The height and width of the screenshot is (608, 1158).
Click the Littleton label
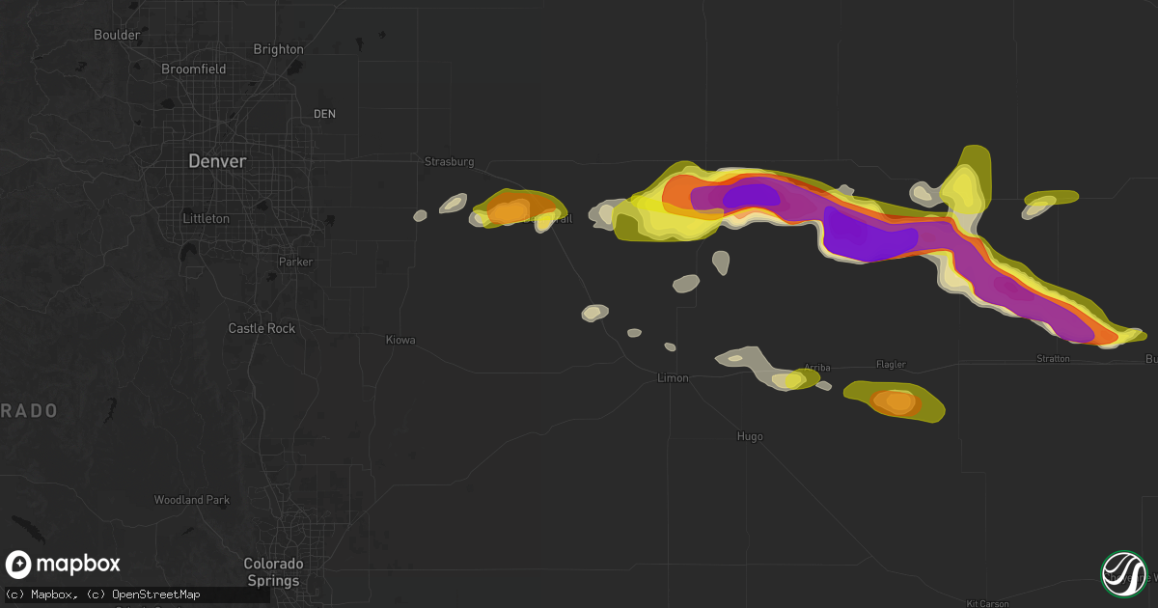[207, 219]
